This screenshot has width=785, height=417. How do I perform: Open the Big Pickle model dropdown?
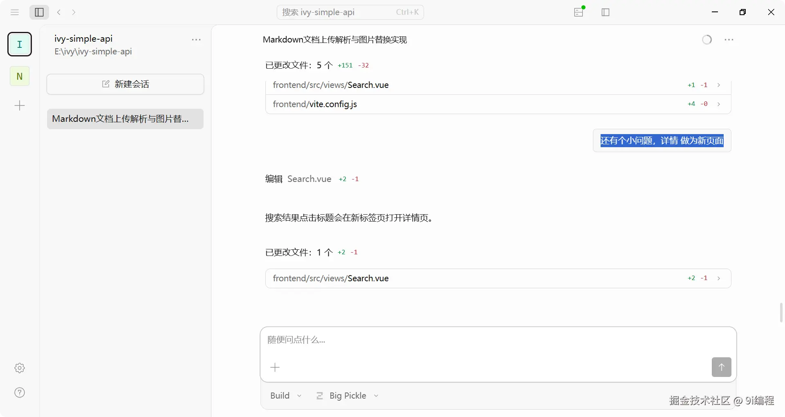(348, 396)
